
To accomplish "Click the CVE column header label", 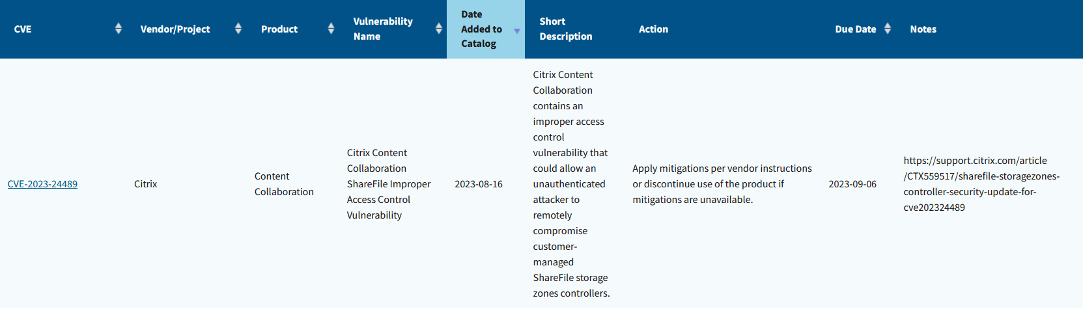I will [x=23, y=29].
